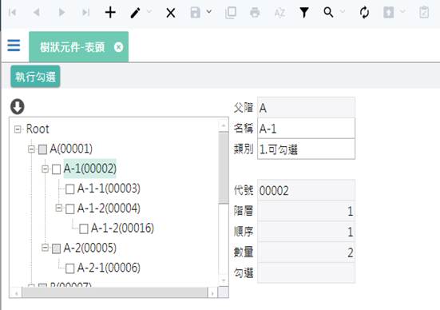Go to the next record
The image size is (440, 310).
click(x=61, y=12)
